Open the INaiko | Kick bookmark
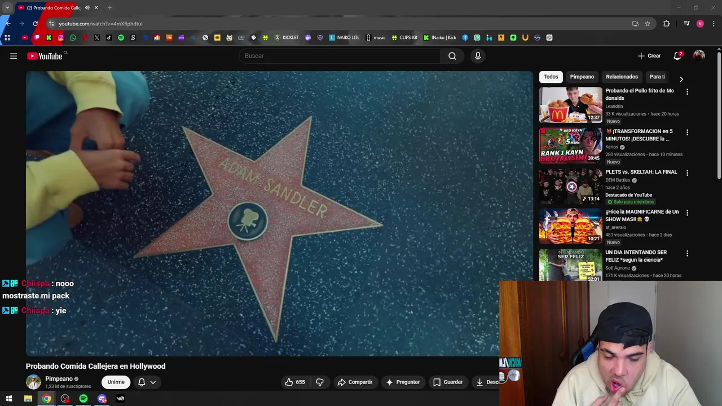 pos(440,38)
